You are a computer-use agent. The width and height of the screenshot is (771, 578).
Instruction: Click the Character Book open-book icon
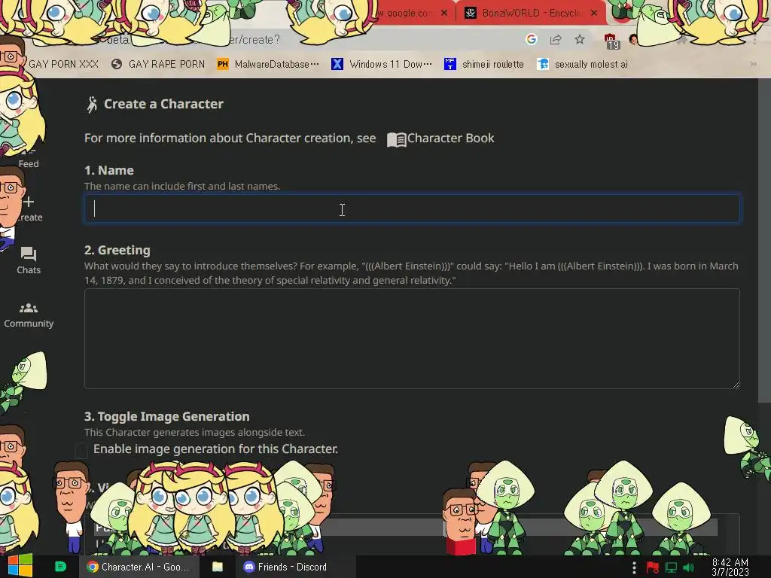tap(396, 139)
